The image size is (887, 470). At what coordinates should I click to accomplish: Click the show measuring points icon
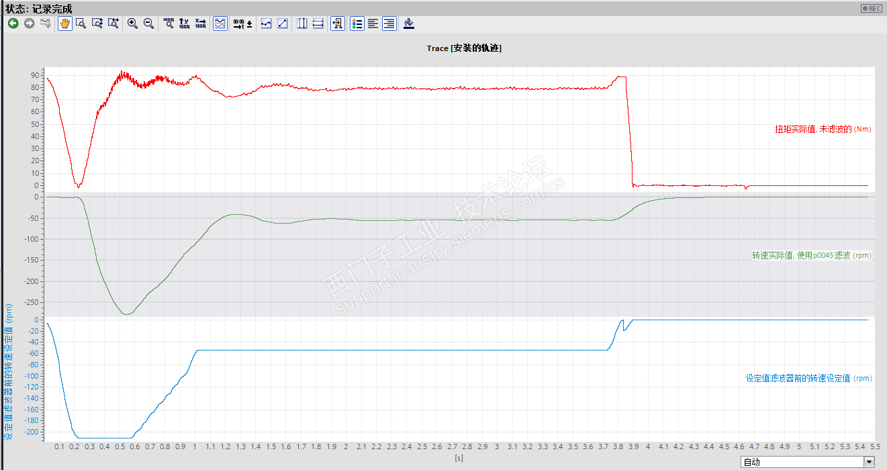click(267, 23)
